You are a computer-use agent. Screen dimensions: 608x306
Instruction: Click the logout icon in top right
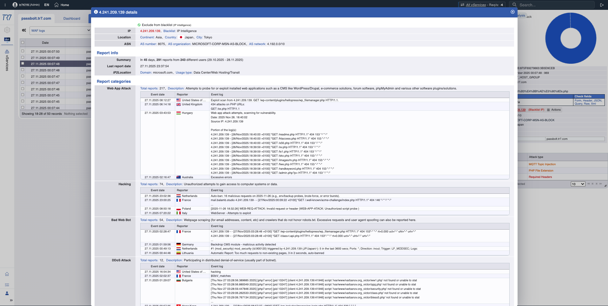click(x=602, y=5)
